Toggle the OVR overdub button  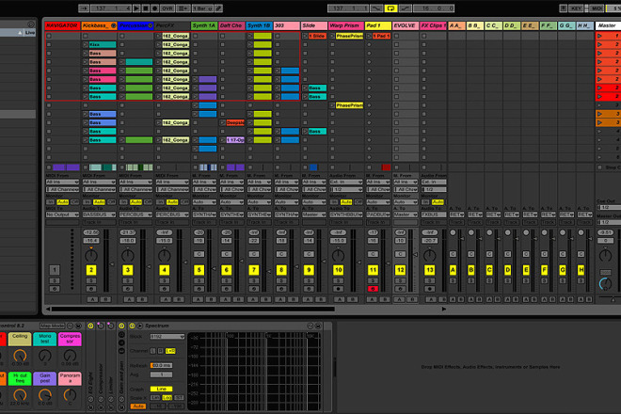pos(167,8)
